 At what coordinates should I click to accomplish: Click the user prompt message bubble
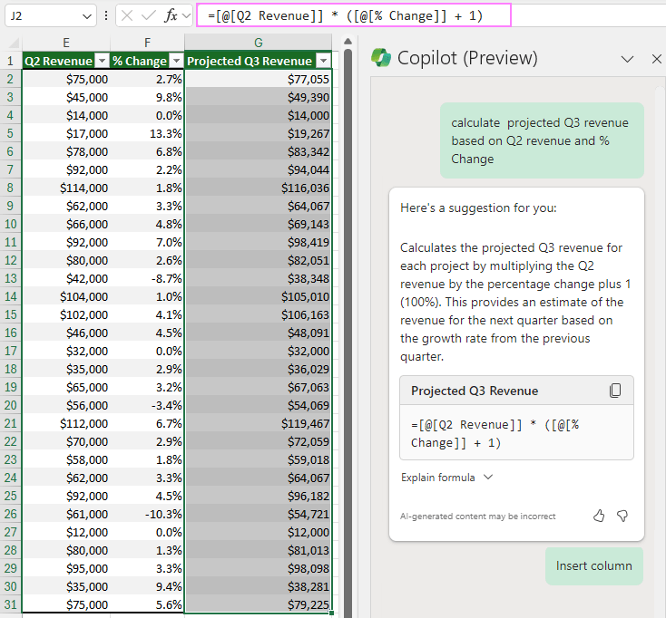pos(542,140)
